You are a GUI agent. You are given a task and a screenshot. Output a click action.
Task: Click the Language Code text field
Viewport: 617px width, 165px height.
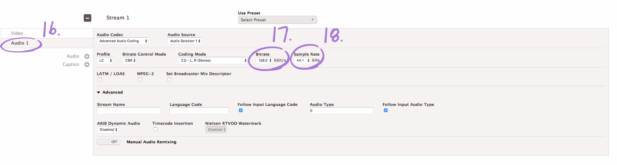point(199,111)
